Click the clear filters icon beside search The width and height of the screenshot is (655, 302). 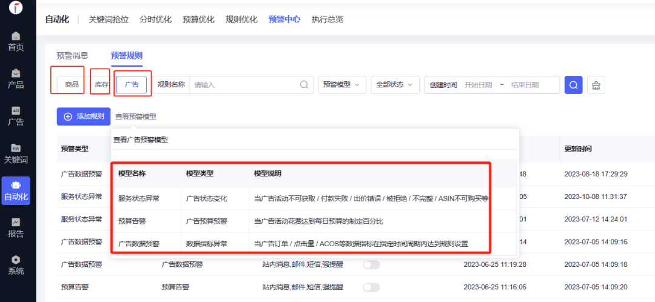pyautogui.click(x=596, y=85)
